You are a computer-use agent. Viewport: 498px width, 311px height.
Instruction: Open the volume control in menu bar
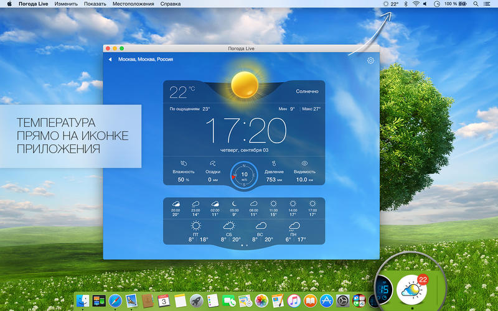tap(425, 4)
